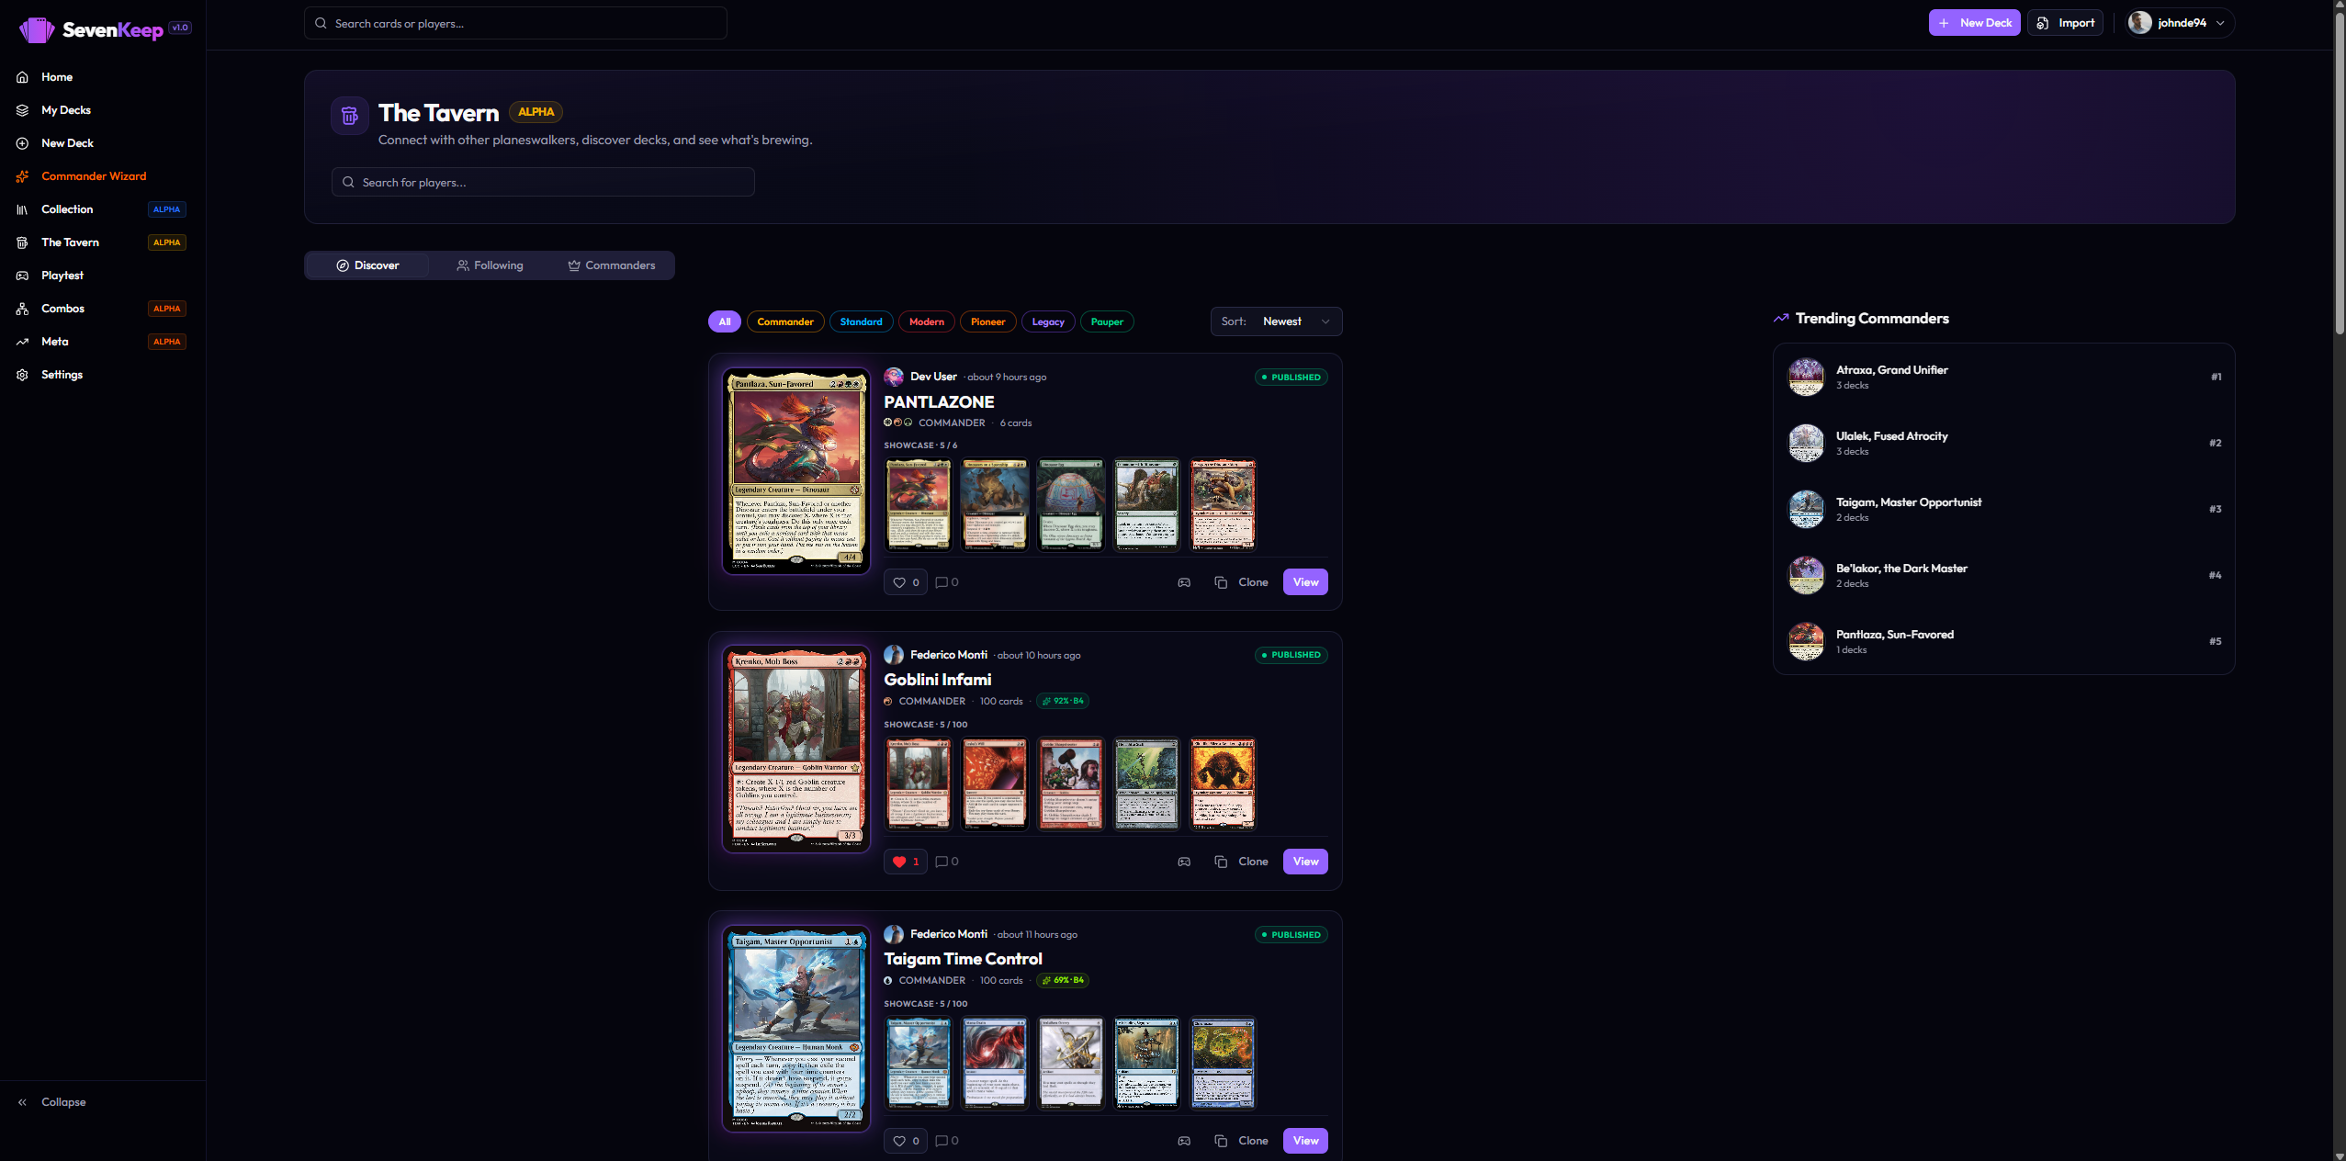
Task: Click last showcase card in PANTLAZONE
Action: (x=1223, y=505)
